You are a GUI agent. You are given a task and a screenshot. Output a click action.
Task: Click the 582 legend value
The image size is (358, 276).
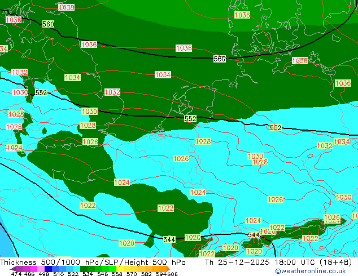click(x=146, y=274)
